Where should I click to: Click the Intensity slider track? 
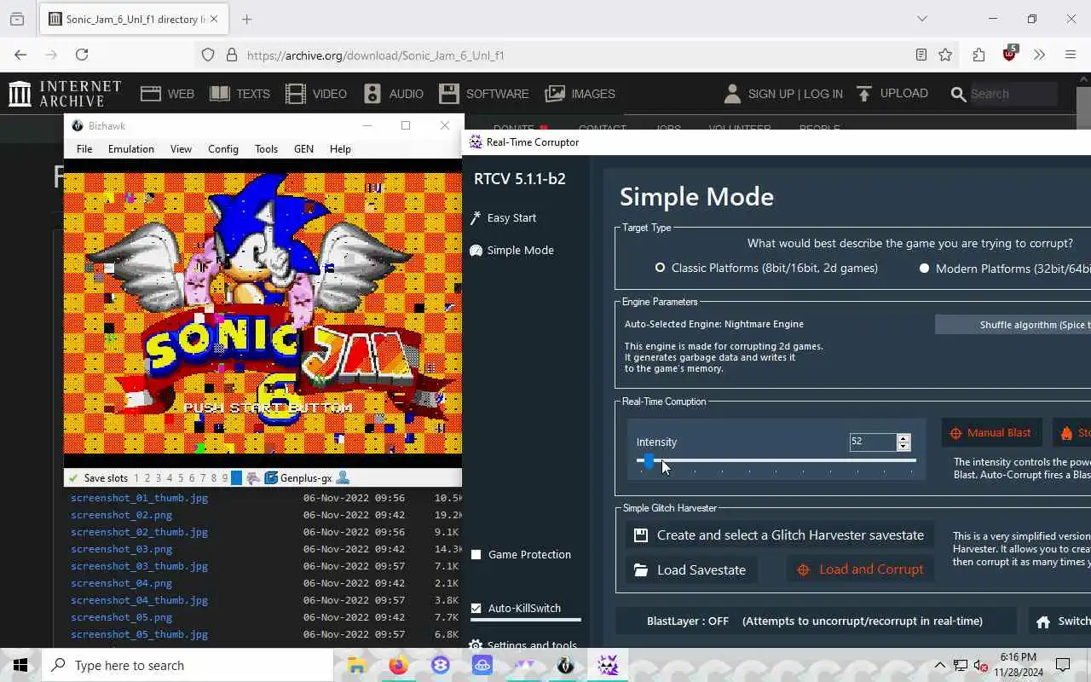point(776,460)
